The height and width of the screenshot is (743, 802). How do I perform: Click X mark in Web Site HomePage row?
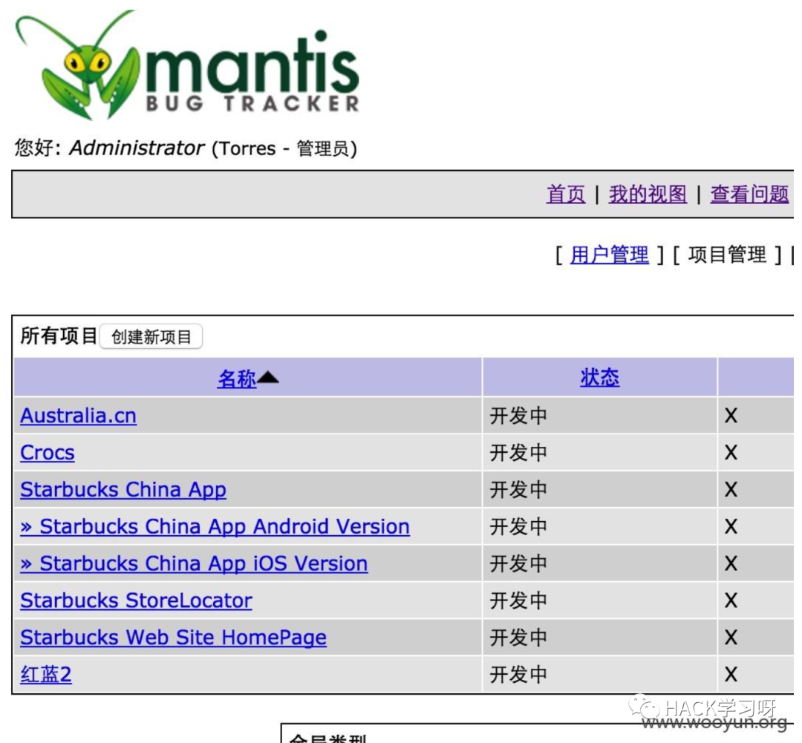pos(731,638)
